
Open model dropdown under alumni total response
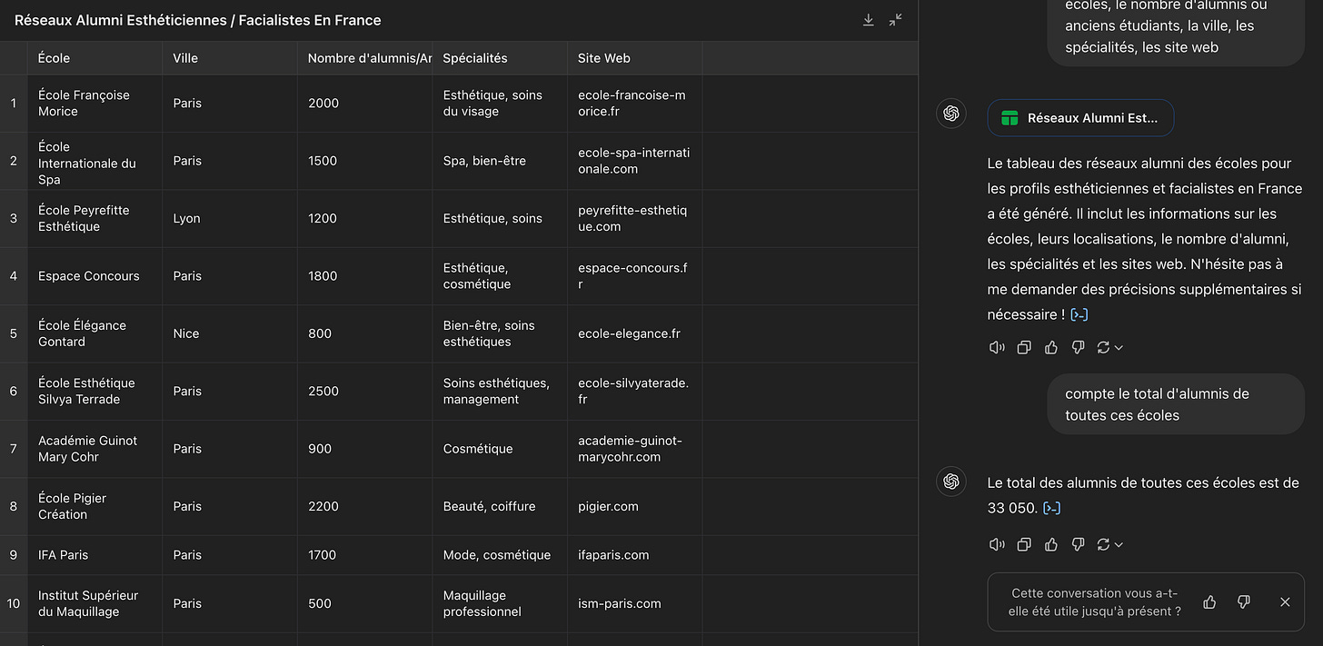click(x=1119, y=544)
